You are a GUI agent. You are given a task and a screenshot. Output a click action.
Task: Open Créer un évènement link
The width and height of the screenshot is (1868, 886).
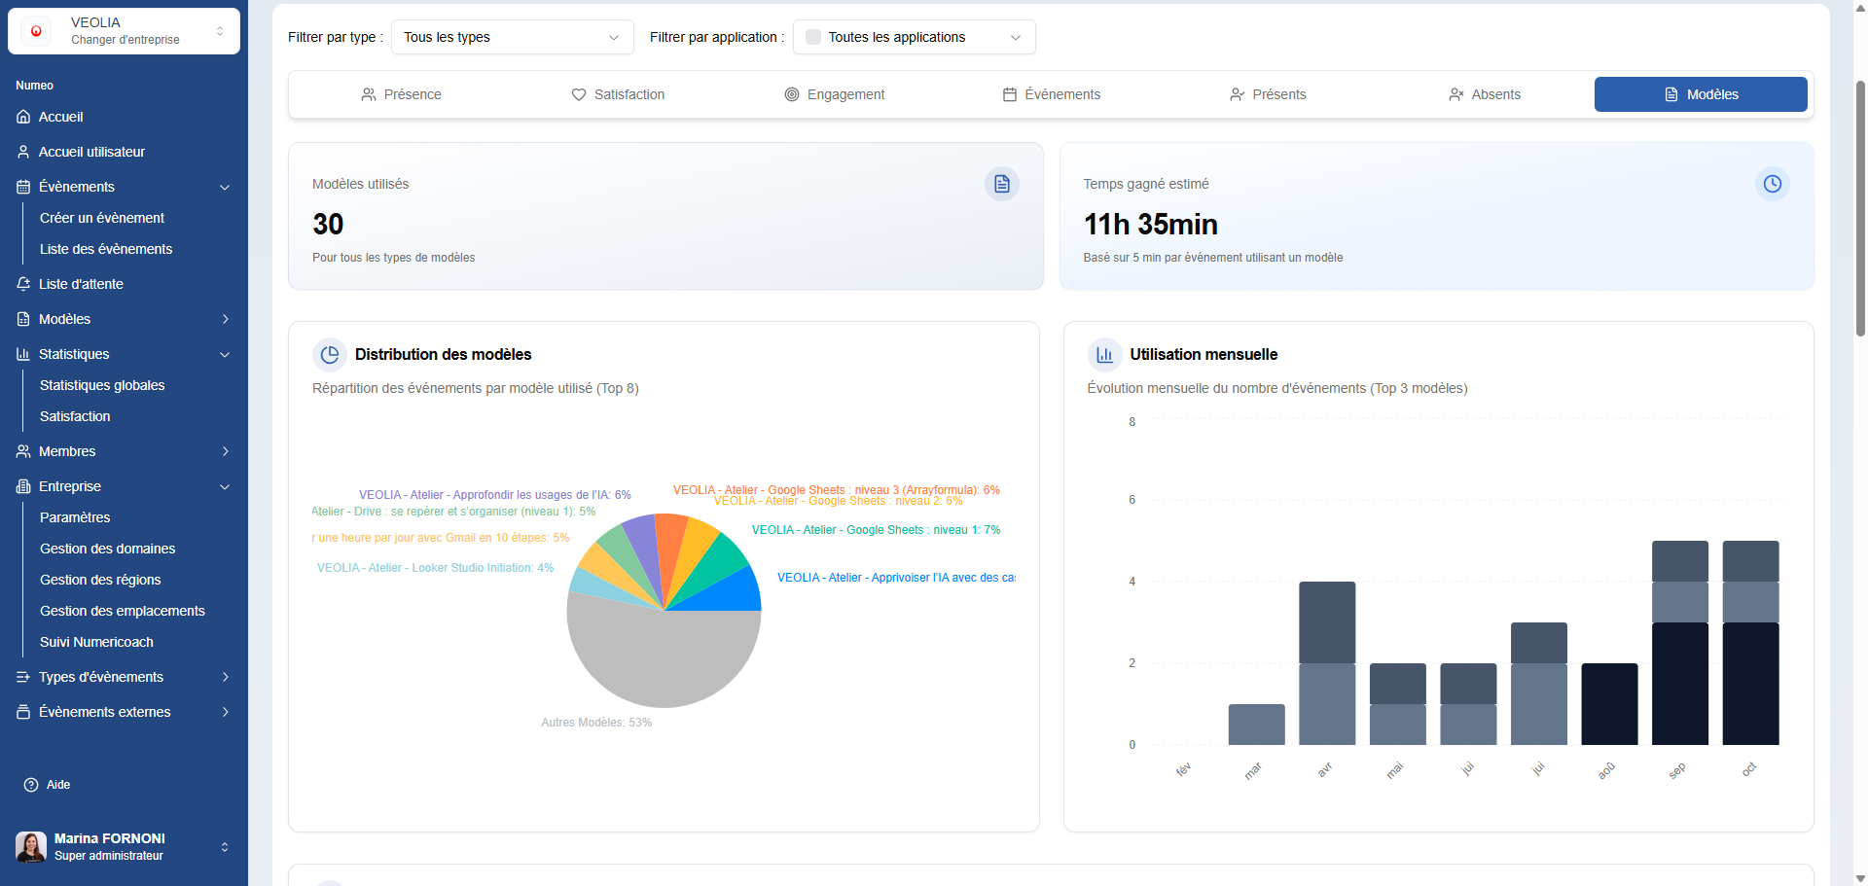[x=102, y=218]
